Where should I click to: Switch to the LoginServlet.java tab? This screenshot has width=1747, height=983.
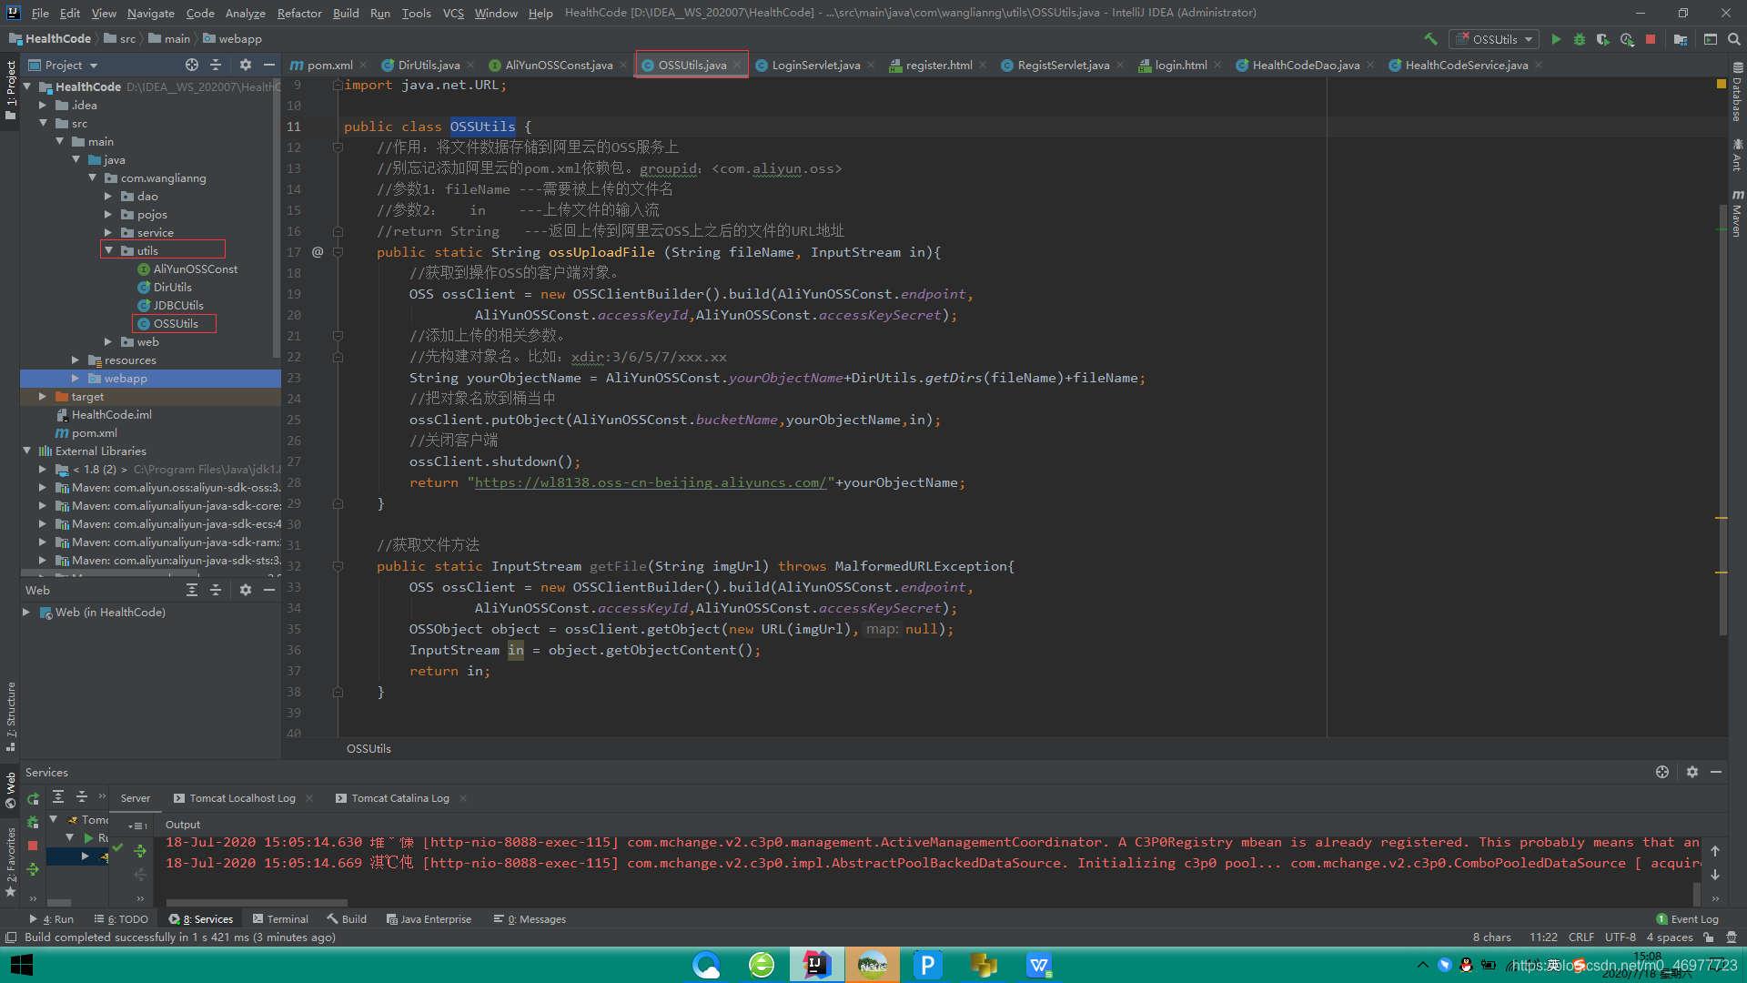815,65
